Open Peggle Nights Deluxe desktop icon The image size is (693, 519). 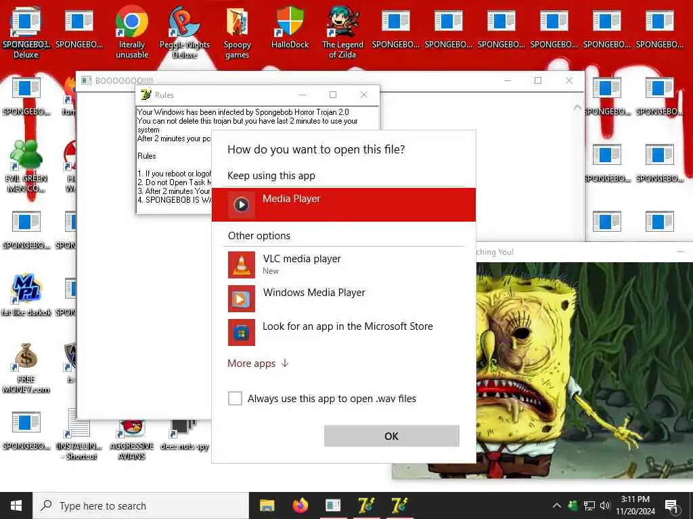coord(185,32)
